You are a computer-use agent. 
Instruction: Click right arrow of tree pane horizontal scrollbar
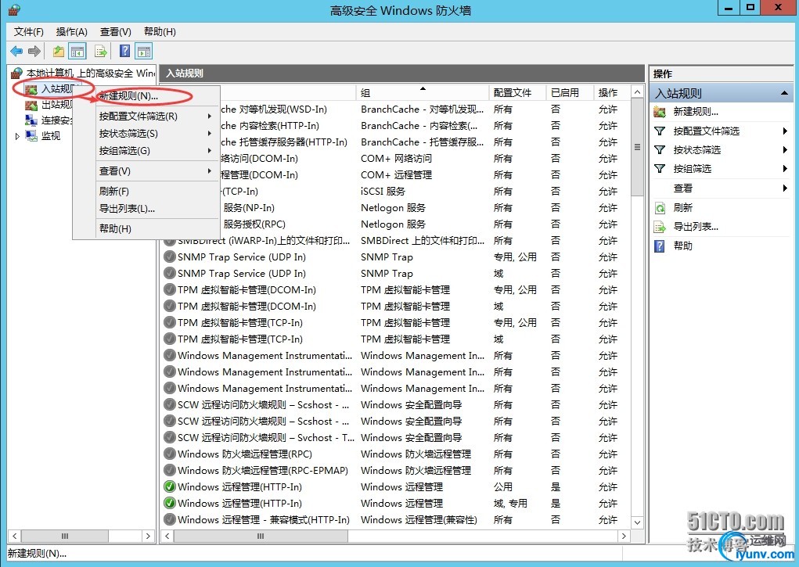(x=148, y=536)
